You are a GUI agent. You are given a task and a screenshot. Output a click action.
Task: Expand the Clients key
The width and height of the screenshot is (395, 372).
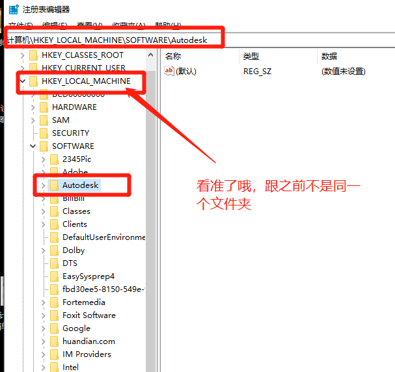tap(44, 224)
